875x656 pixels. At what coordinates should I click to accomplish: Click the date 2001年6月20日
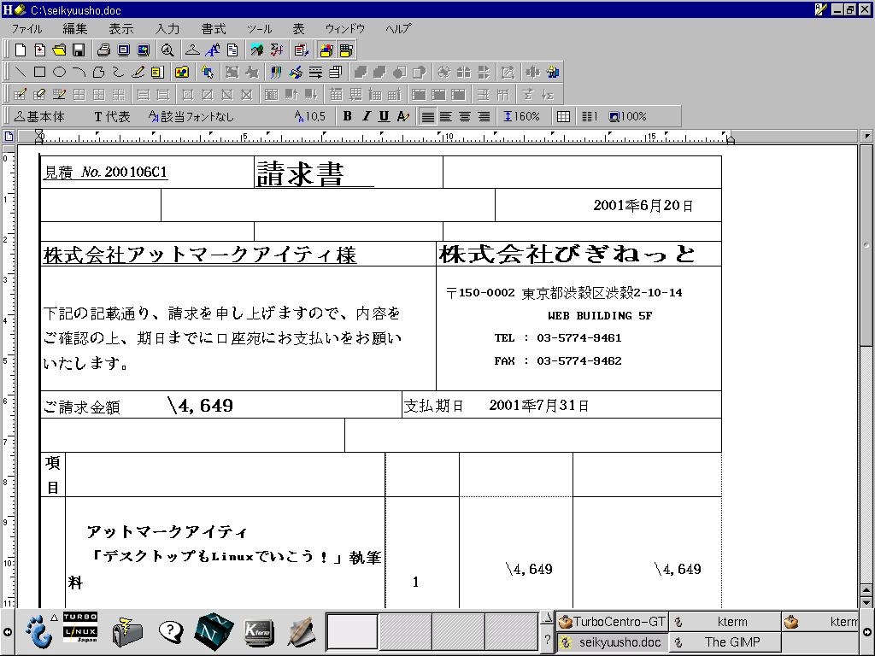pyautogui.click(x=643, y=205)
